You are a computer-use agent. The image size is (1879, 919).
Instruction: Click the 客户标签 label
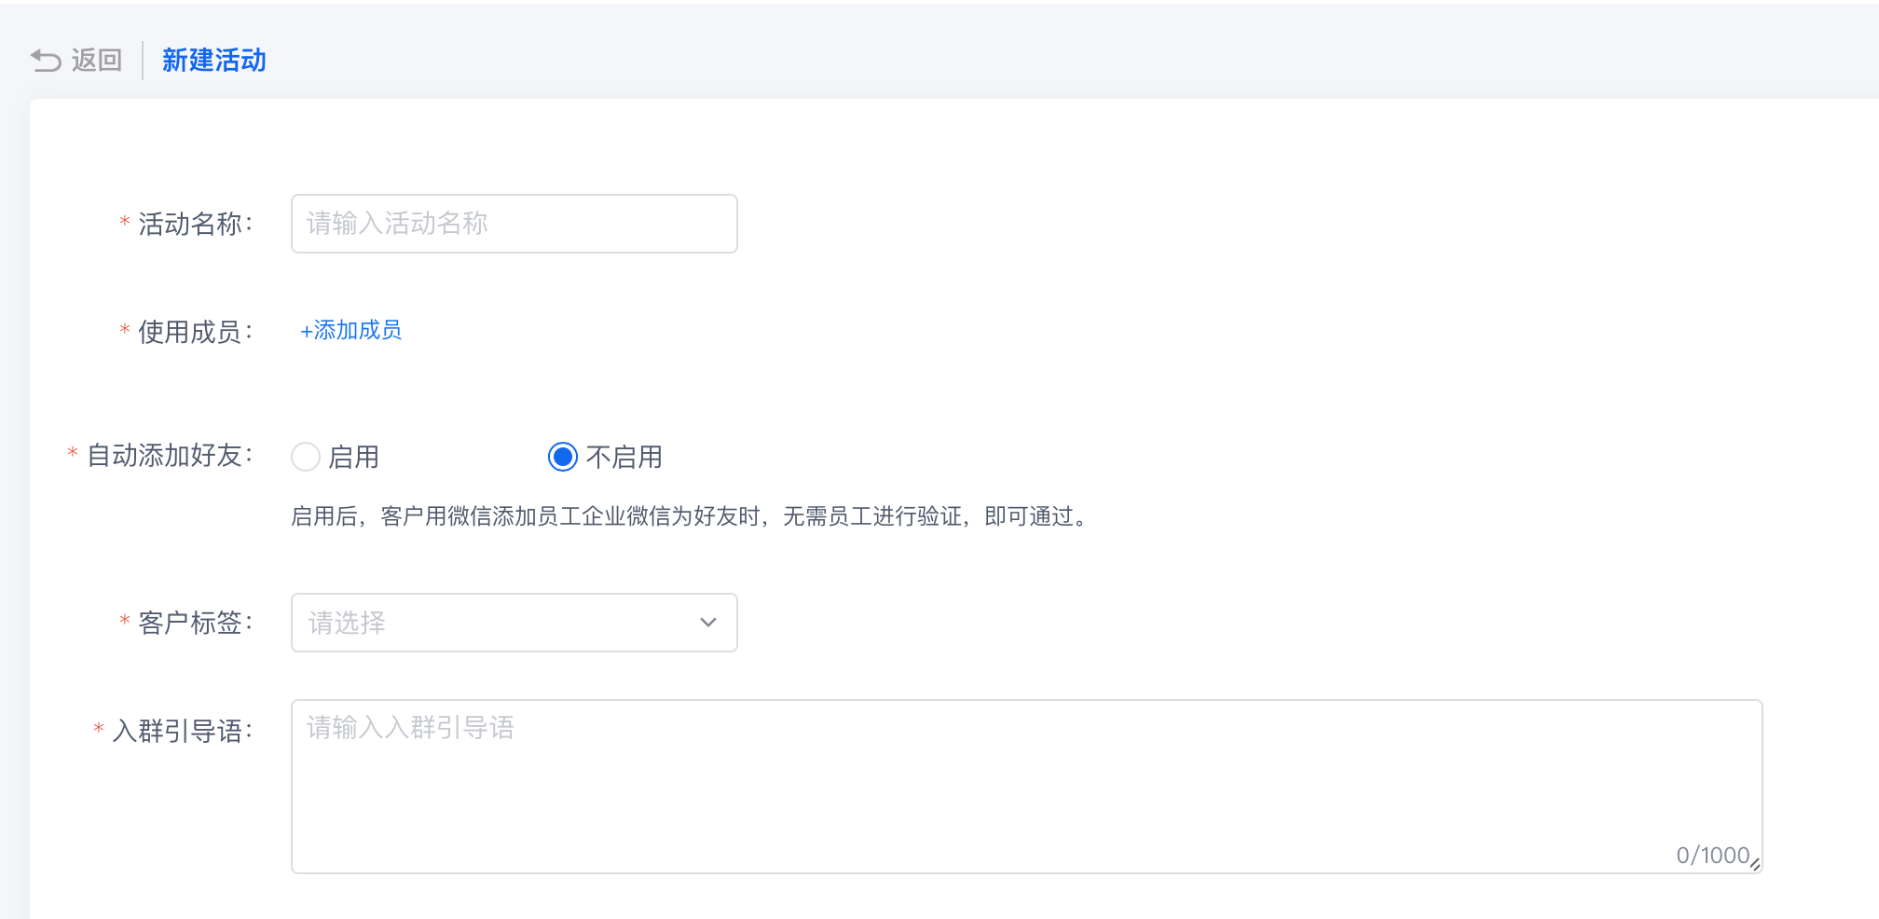196,623
